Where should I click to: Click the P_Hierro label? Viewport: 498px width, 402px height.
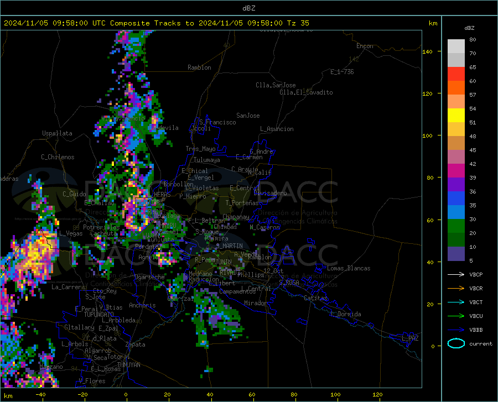(x=193, y=196)
